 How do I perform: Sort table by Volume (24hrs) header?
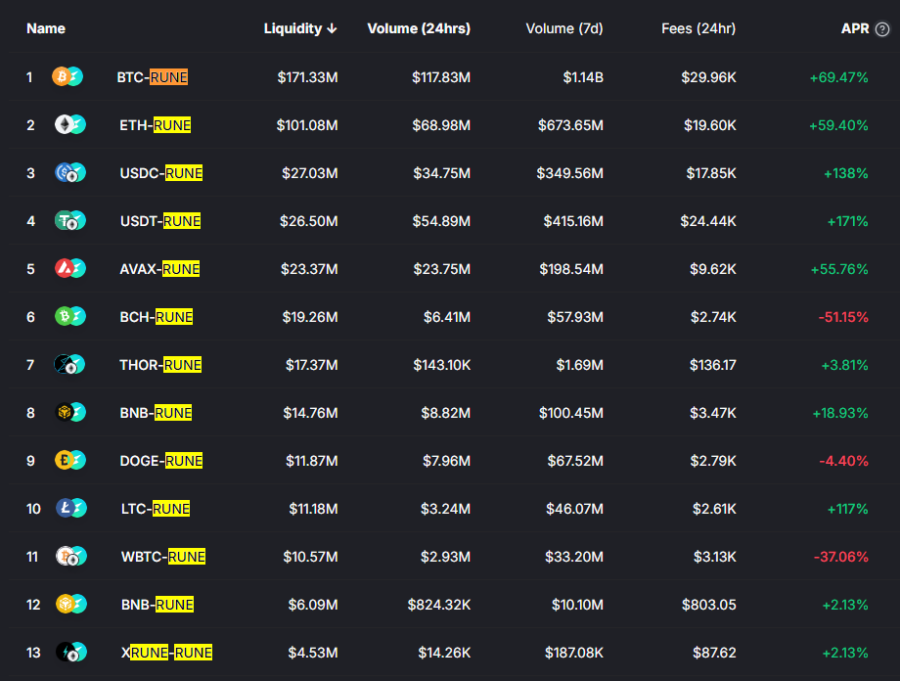coord(419,28)
